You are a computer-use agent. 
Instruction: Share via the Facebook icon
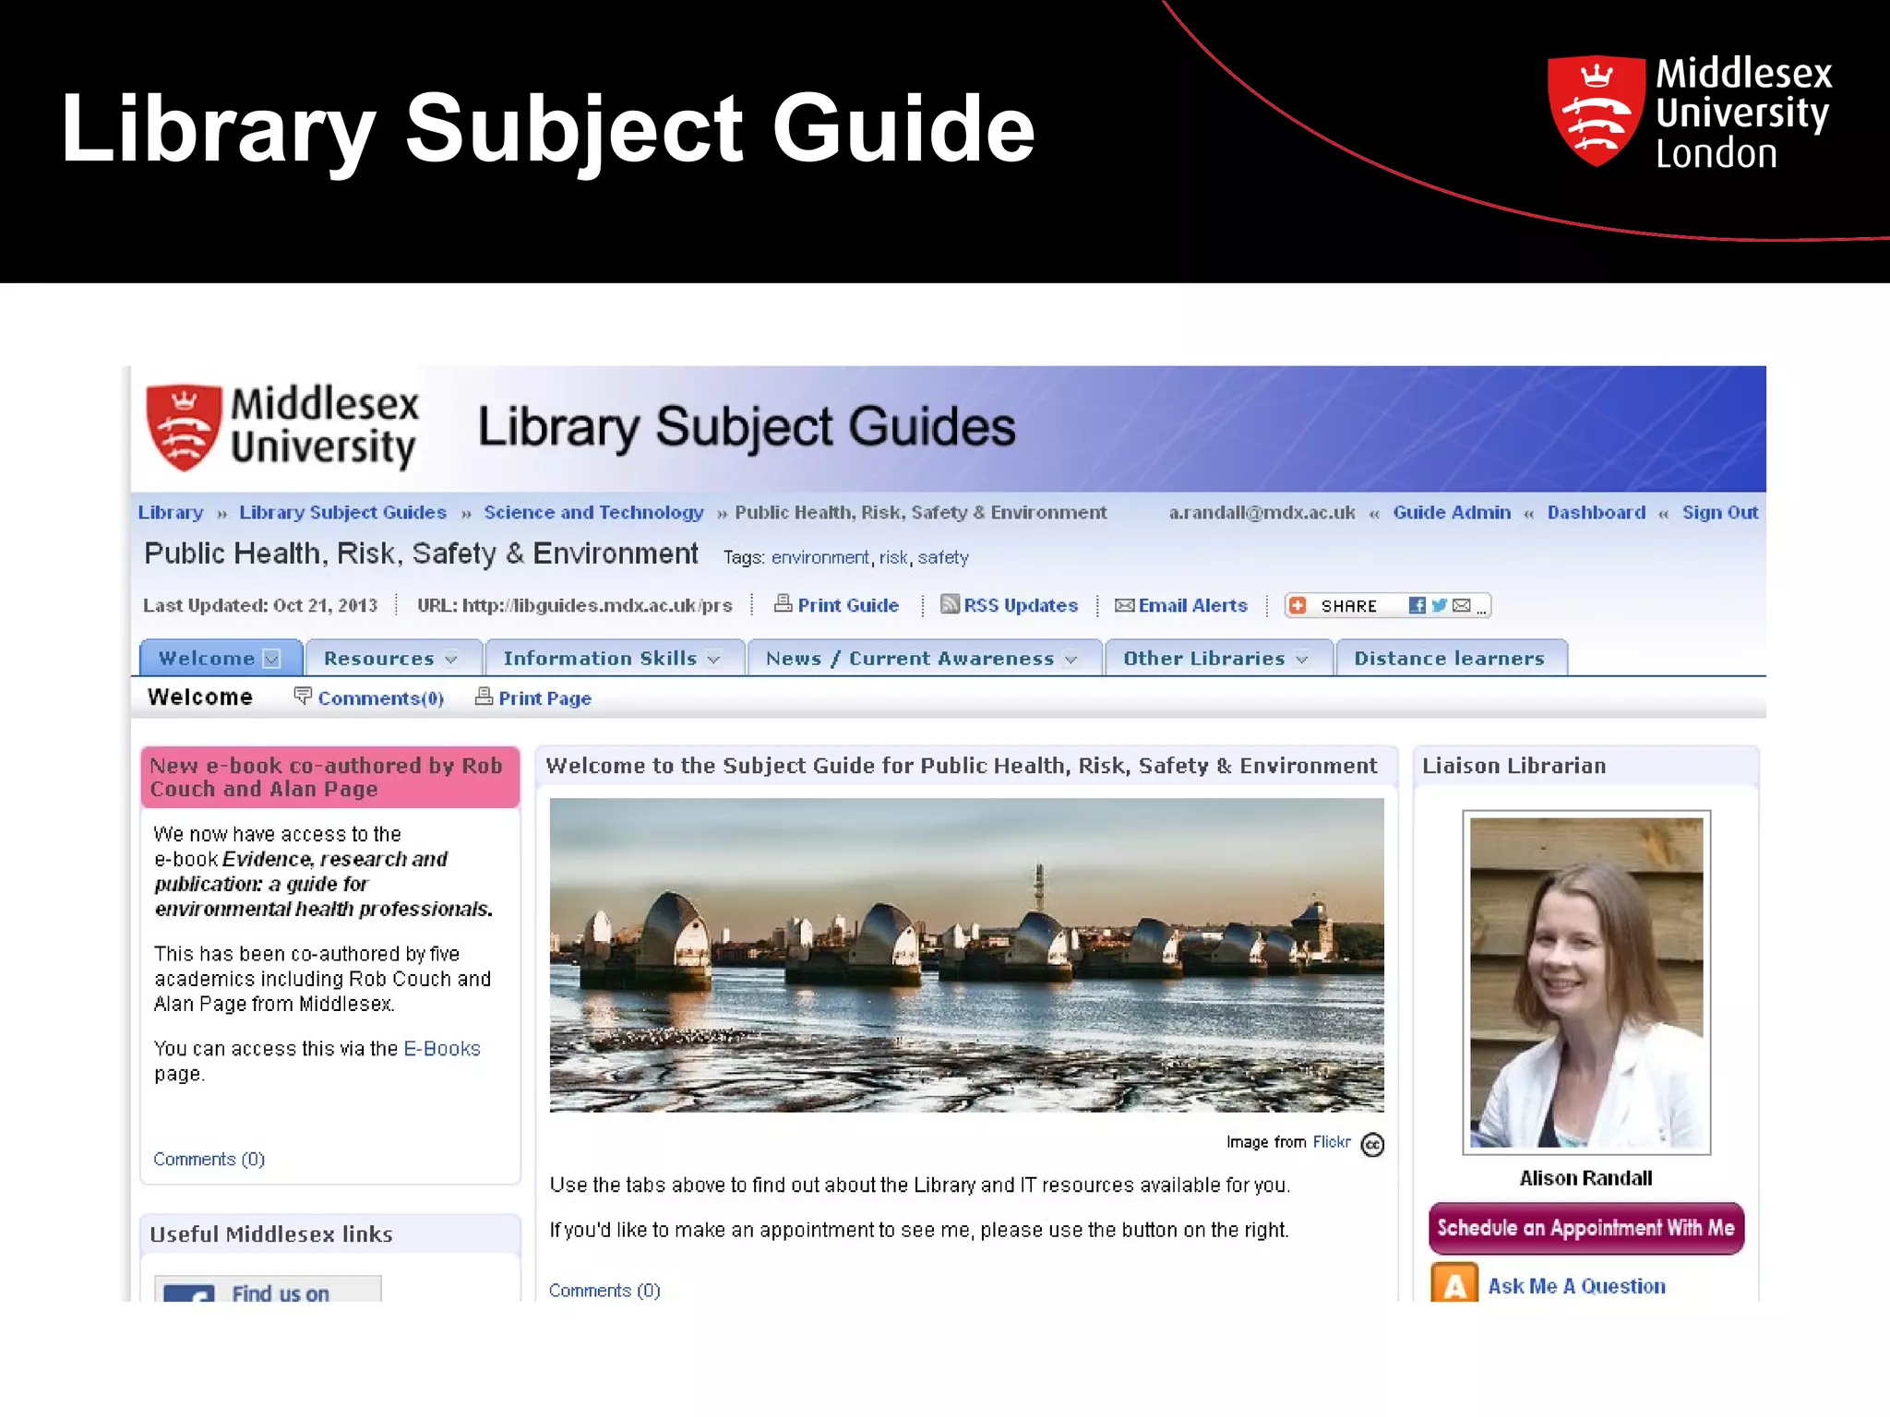point(1417,605)
